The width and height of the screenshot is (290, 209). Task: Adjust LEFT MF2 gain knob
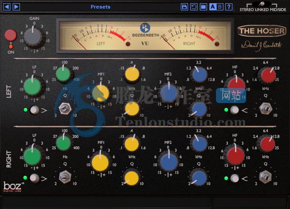coord(169,93)
